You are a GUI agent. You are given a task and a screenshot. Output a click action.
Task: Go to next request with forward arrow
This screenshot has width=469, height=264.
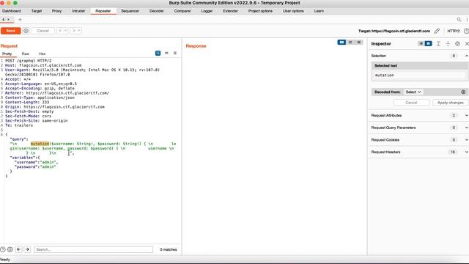(73, 31)
